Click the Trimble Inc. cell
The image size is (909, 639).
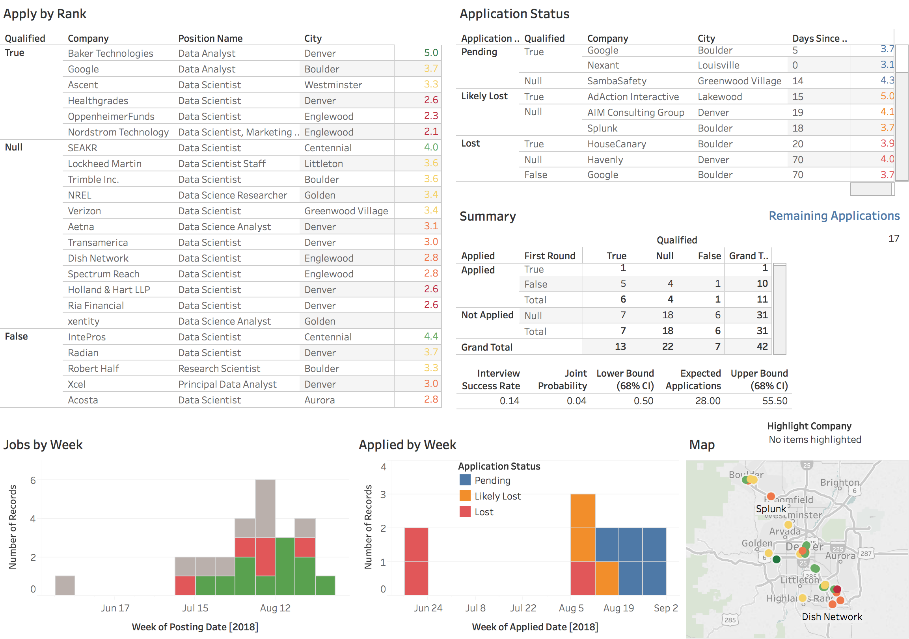tap(93, 180)
